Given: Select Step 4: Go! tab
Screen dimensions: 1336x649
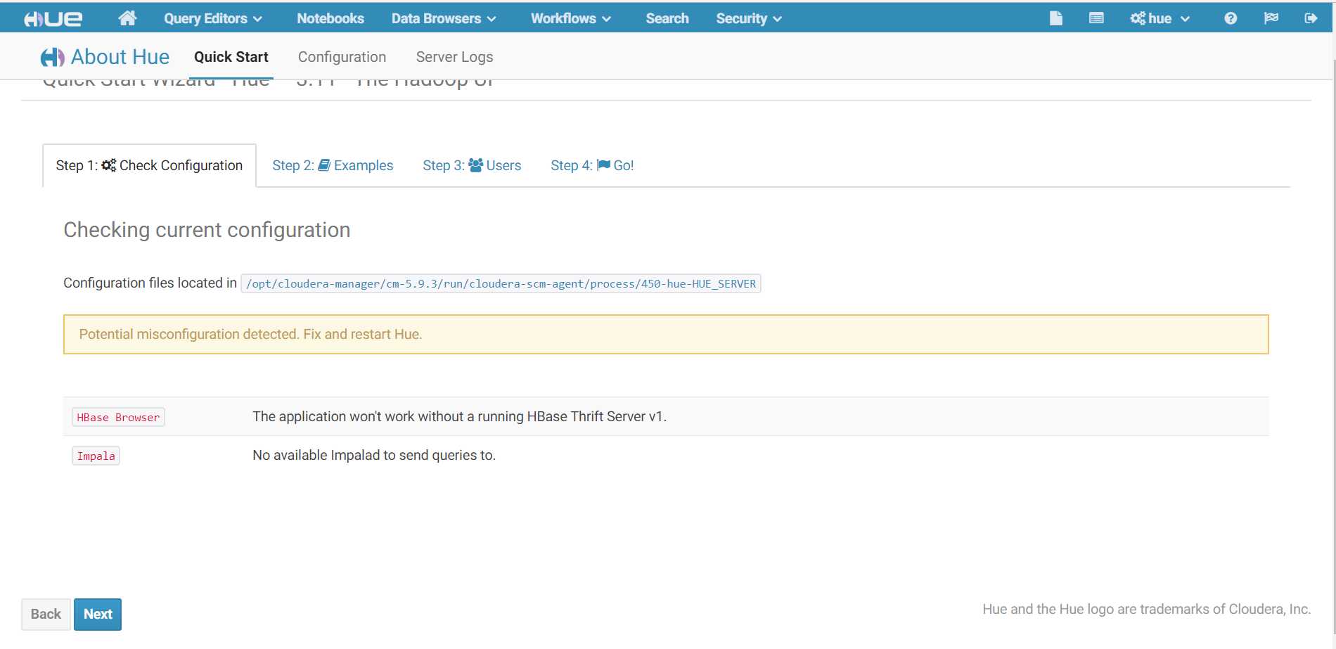Looking at the screenshot, I should coord(592,165).
